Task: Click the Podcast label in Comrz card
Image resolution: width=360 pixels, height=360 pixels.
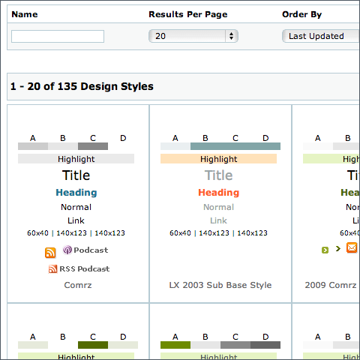Action: tap(91, 250)
